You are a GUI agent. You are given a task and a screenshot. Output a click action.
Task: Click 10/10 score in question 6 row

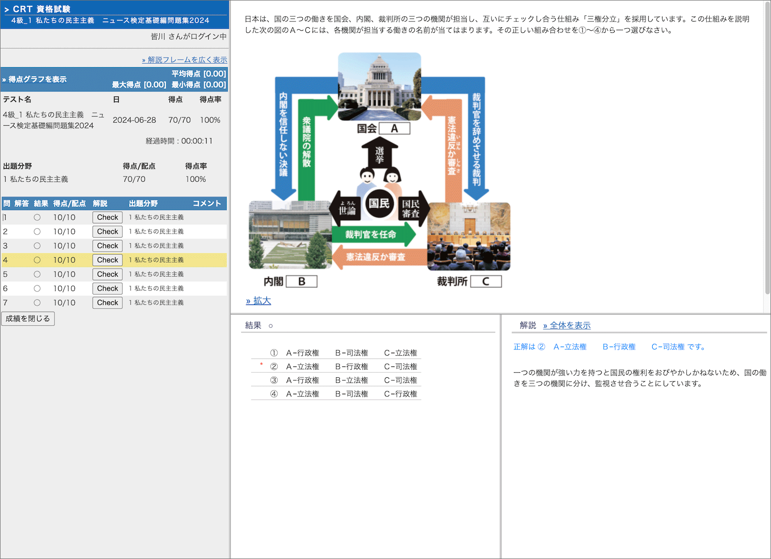pos(64,288)
